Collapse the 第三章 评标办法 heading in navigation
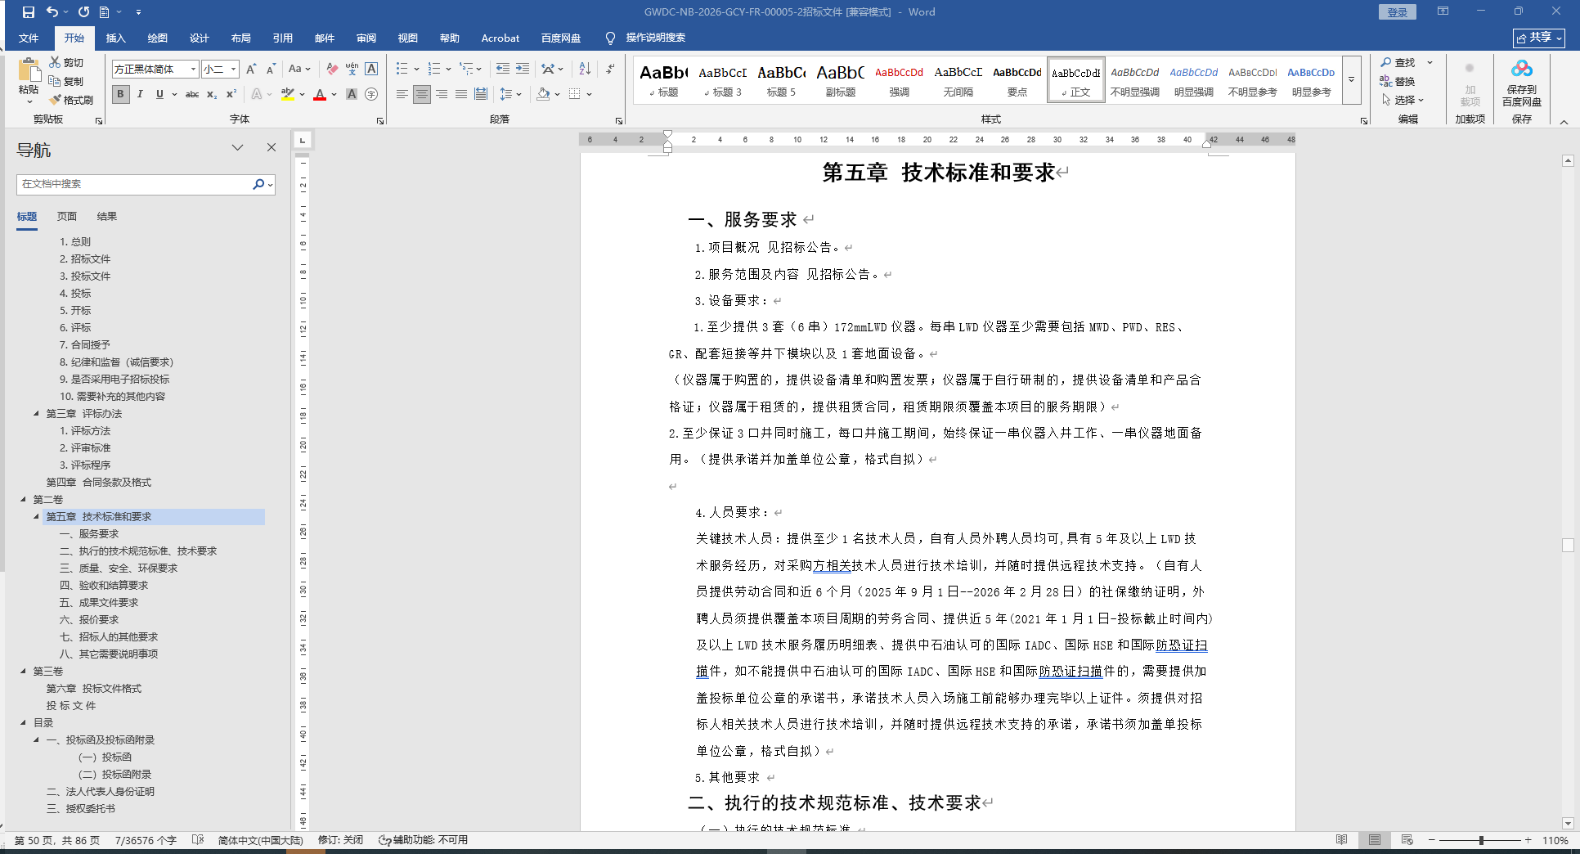 pos(36,414)
